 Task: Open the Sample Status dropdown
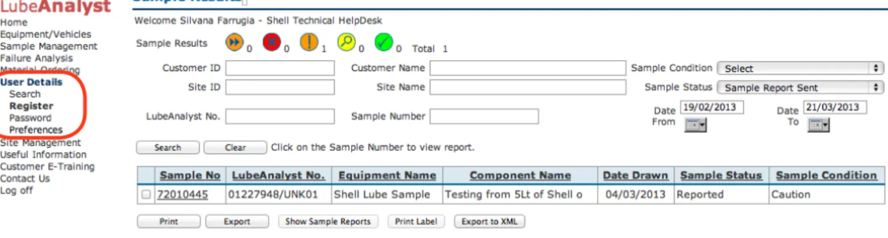[x=800, y=88]
